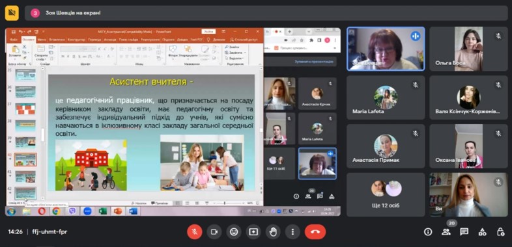Click the present screen icon
This screenshot has width=512, height=247.
coord(253,232)
